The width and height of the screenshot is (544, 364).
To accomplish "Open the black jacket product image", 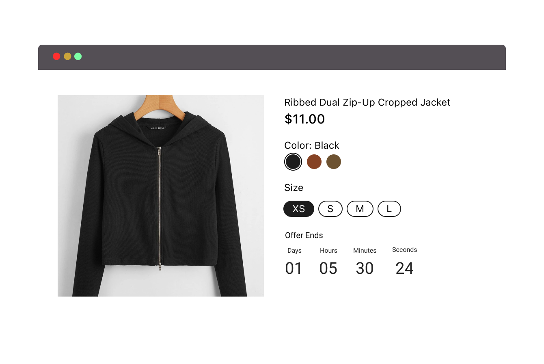I will coord(161,196).
